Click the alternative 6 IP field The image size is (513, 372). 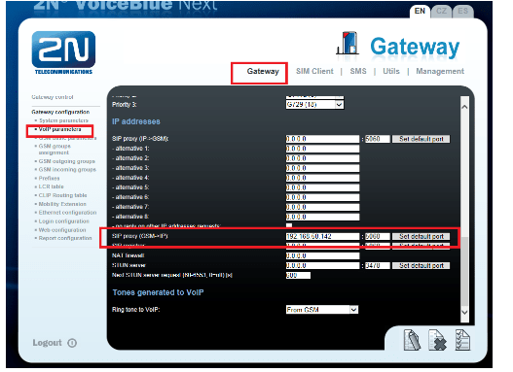click(x=322, y=198)
